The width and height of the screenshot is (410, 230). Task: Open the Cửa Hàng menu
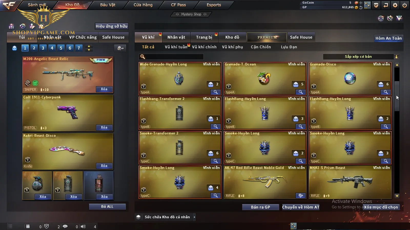tap(143, 5)
